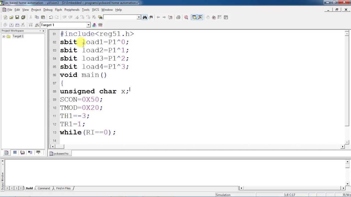Click the Print icon
The image size is (351, 197).
coord(178,17)
